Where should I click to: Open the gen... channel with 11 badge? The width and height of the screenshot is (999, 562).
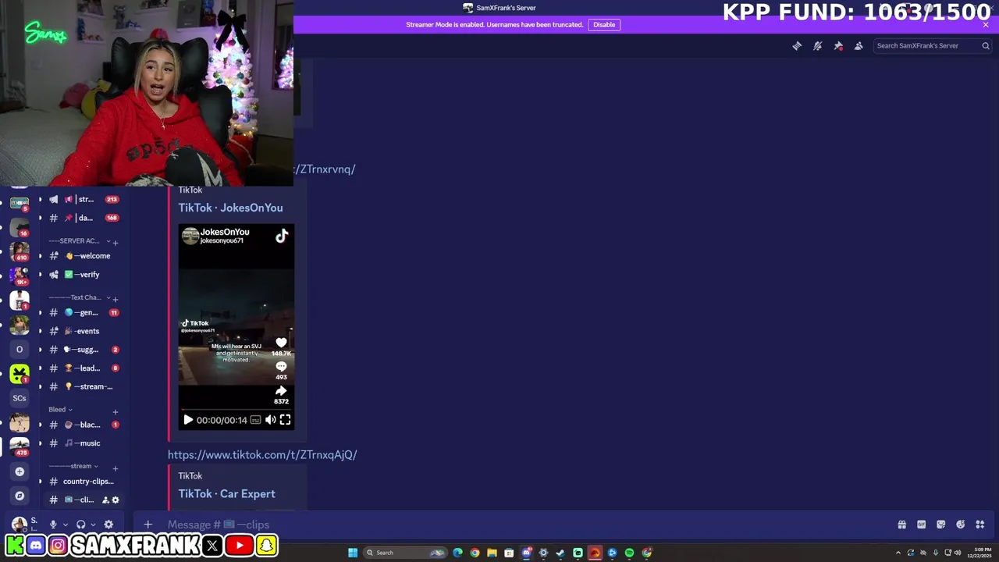[83, 312]
